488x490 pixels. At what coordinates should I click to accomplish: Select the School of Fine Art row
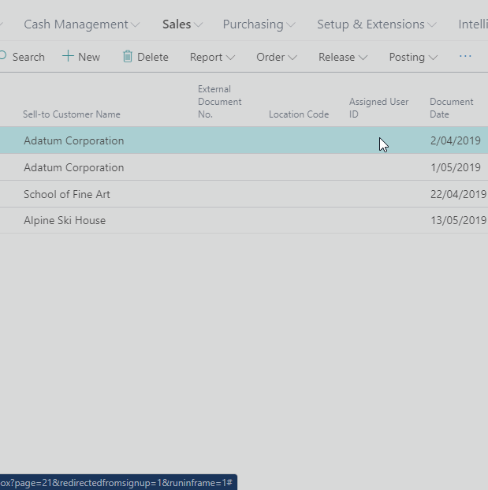pyautogui.click(x=244, y=194)
